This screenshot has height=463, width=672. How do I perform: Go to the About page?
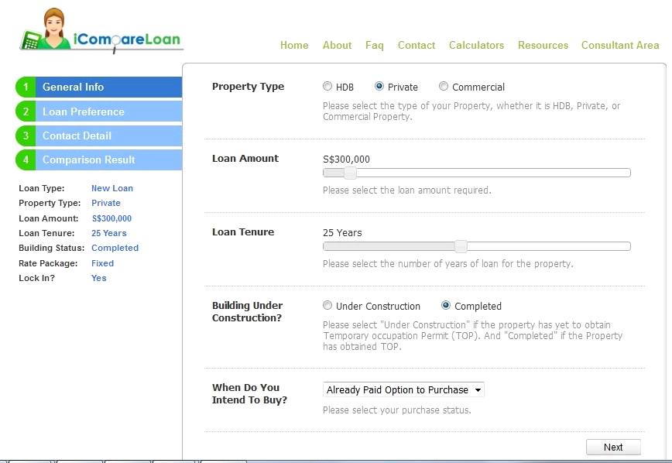(x=338, y=45)
